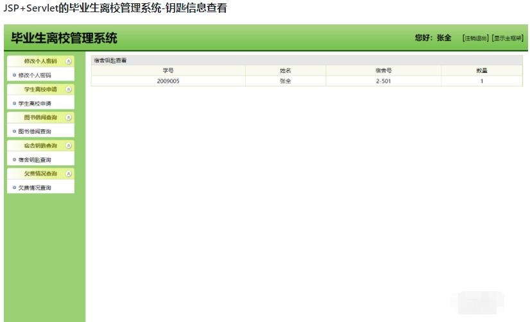Collapse the 学生离校申请 section arrow icon
Screen dimensions: 530x322
pyautogui.click(x=69, y=90)
